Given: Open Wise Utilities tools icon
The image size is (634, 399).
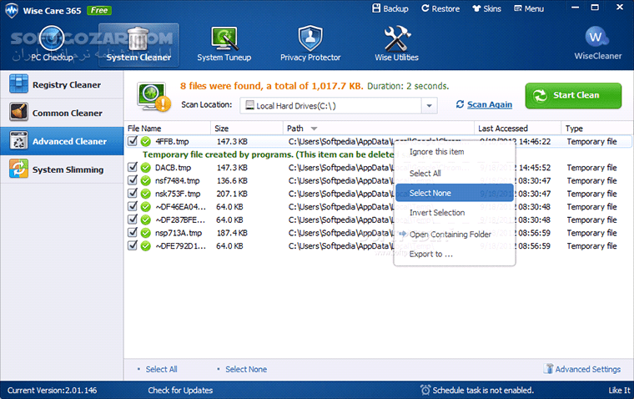Looking at the screenshot, I should 396,38.
